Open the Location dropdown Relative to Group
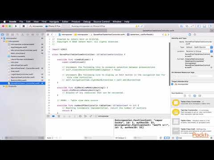The width and height of the screenshot is (214, 160). point(199,51)
